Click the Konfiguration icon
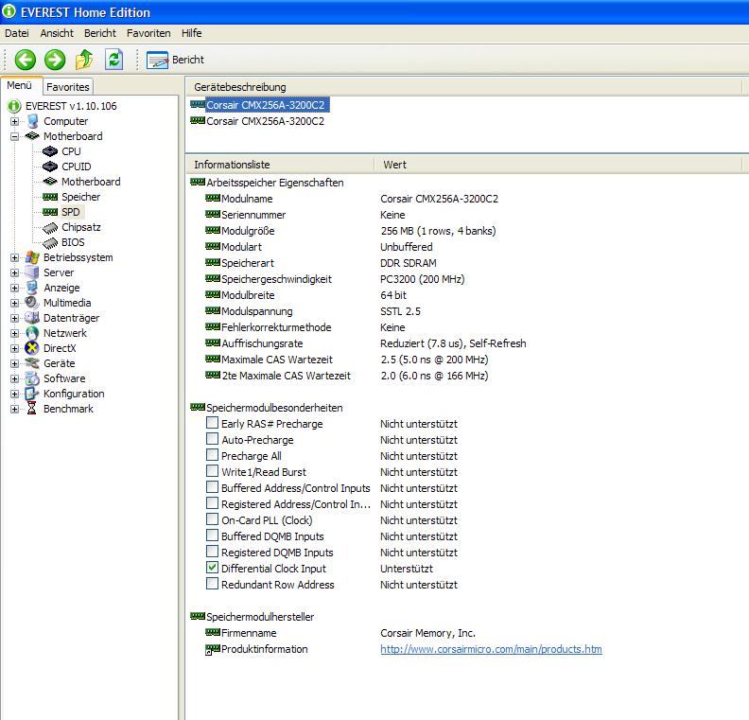The image size is (749, 720). [32, 394]
